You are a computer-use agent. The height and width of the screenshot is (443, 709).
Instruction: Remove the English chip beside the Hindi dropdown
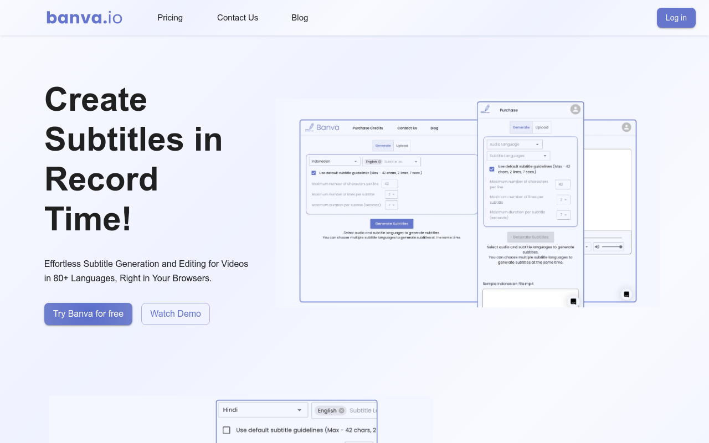click(342, 410)
